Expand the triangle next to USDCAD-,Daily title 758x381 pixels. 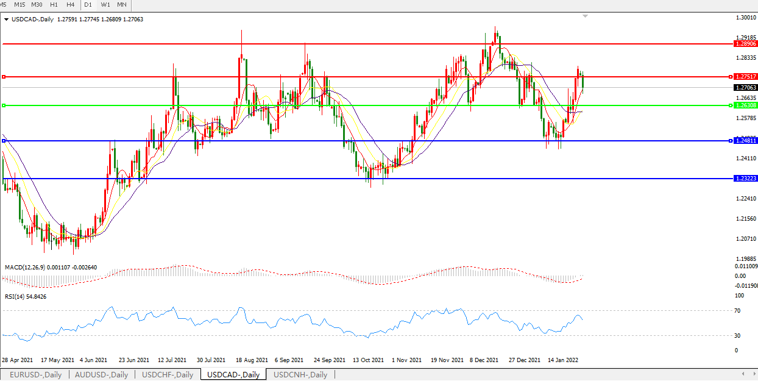coord(6,20)
